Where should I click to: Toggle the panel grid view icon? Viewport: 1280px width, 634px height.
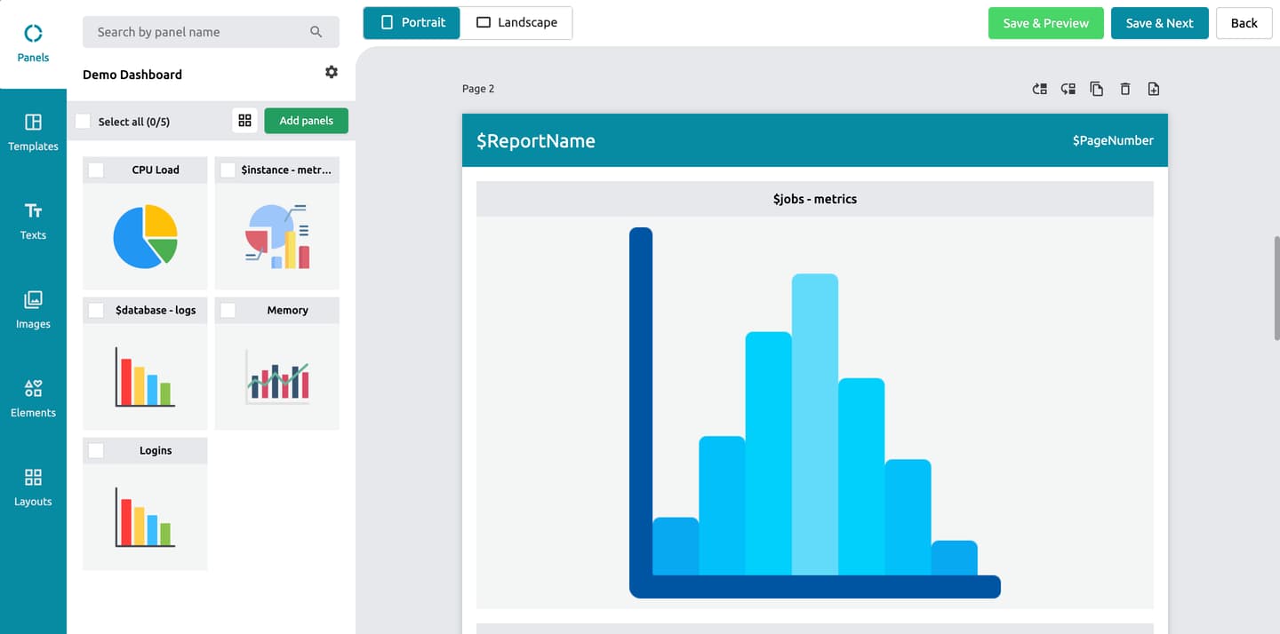tap(245, 121)
